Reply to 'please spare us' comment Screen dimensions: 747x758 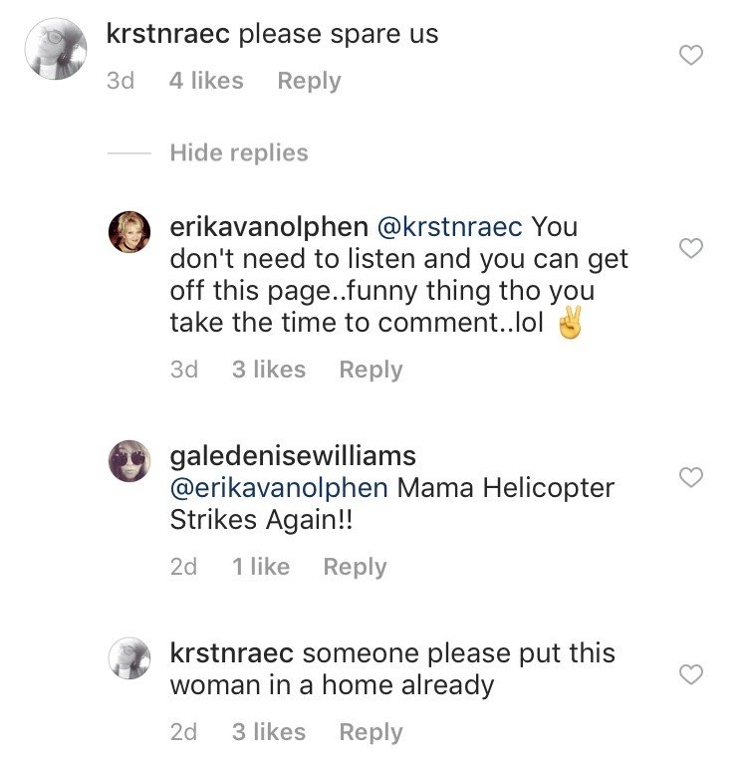click(309, 81)
